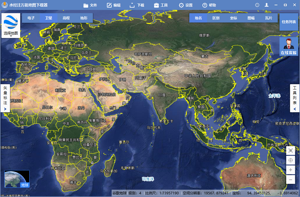Click the 利比亚 map label

tap(60, 90)
